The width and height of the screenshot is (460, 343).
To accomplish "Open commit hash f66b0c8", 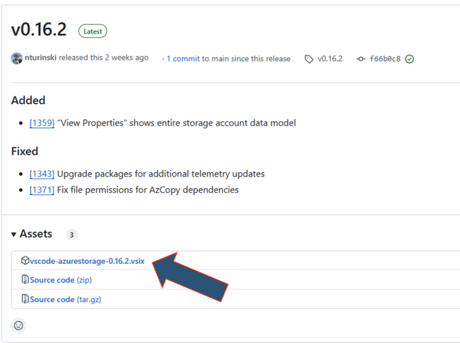I will pyautogui.click(x=385, y=59).
